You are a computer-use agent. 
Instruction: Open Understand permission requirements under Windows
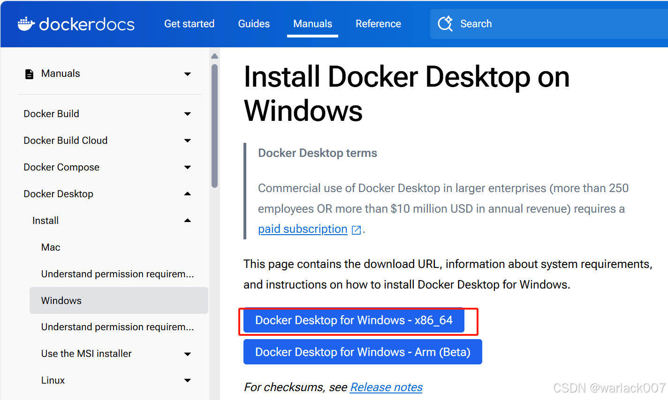[117, 327]
